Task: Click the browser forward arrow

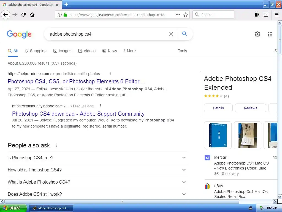Action: pyautogui.click(x=15, y=15)
